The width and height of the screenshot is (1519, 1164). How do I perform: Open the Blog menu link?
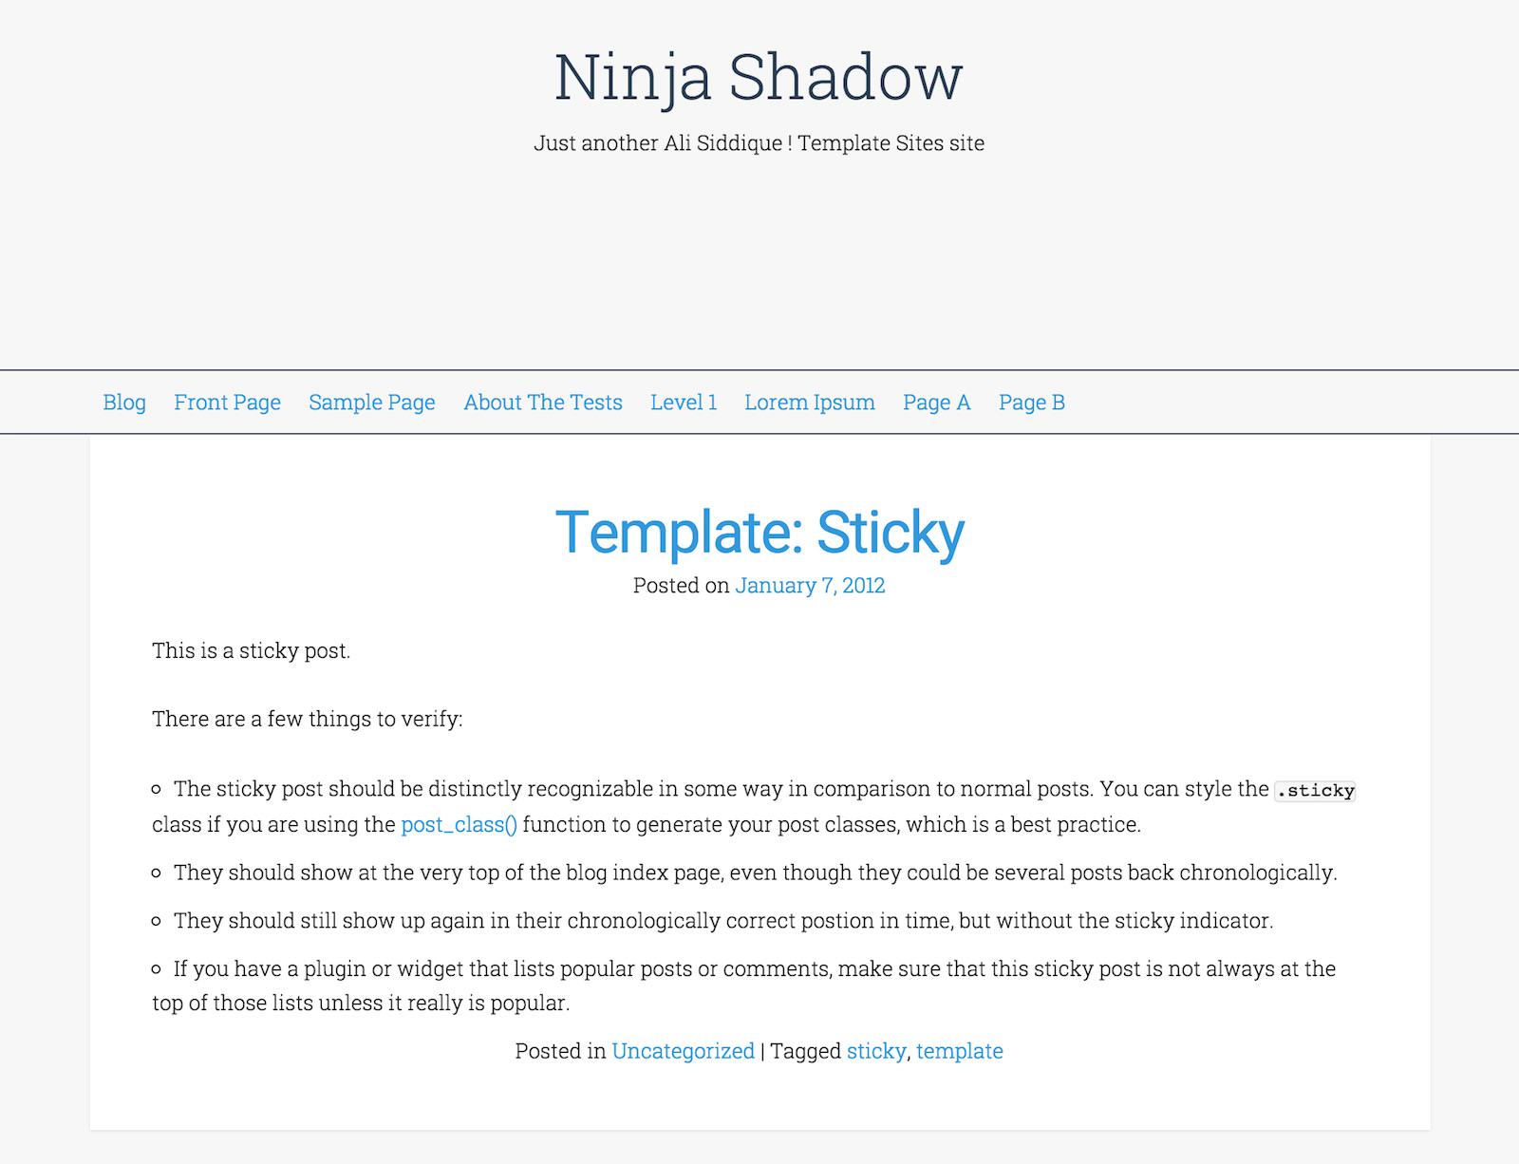pyautogui.click(x=124, y=403)
